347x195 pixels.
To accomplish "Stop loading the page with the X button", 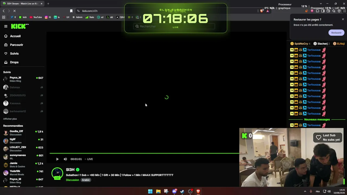I will 14,11.
